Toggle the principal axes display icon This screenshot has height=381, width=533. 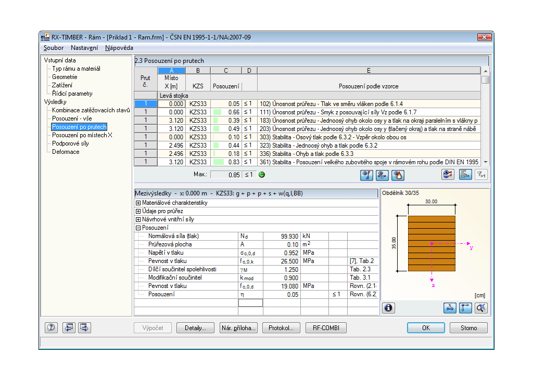coord(465,308)
